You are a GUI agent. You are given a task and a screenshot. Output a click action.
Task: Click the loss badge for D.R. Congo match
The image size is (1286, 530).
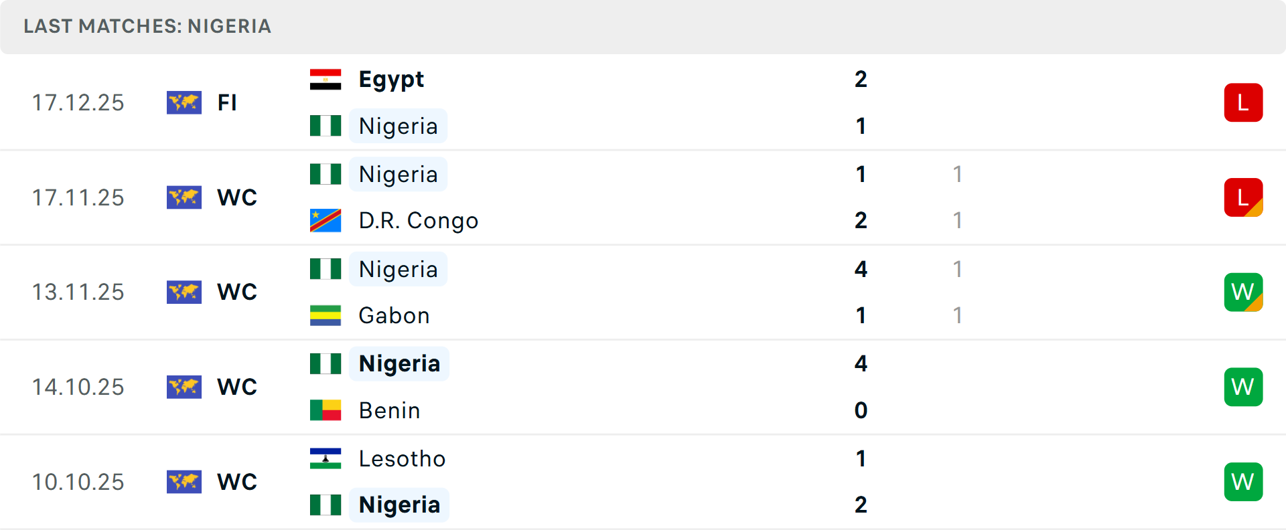pos(1243,197)
